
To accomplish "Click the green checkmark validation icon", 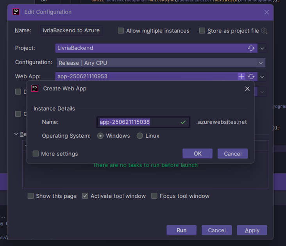I will 183,122.
